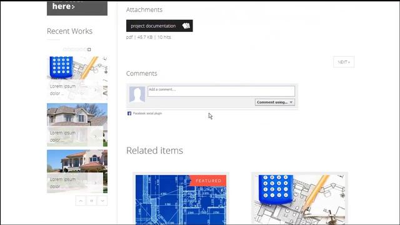The height and width of the screenshot is (225, 400).
Task: Open the red-roof villa Recent Works thumbnail
Action: point(77,171)
